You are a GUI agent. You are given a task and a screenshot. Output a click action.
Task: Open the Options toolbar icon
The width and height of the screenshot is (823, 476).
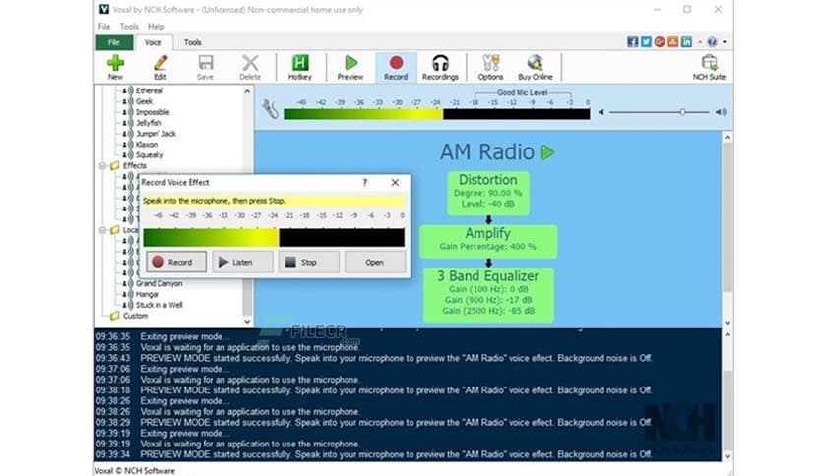click(491, 67)
